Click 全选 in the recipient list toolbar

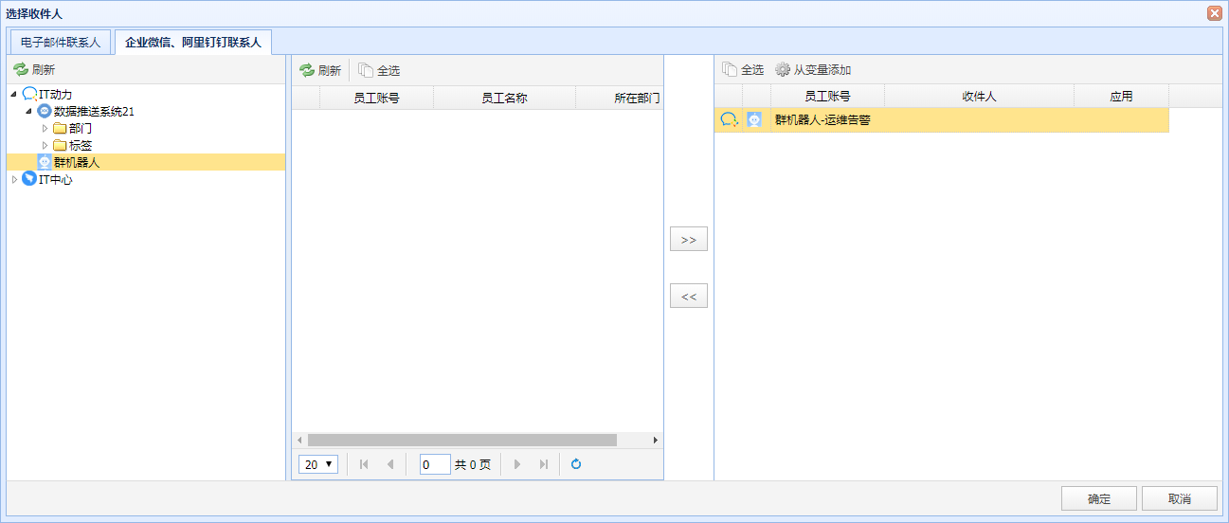coord(743,69)
